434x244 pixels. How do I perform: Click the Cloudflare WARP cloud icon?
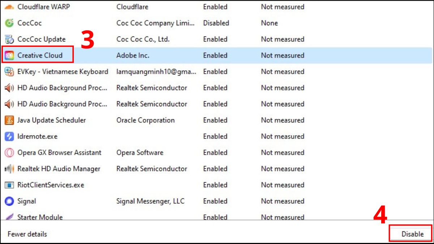9,7
